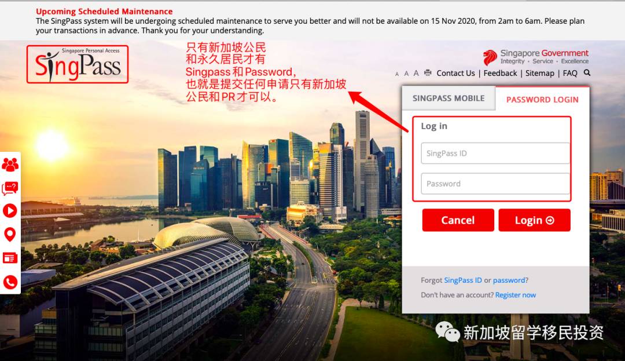Screen dimensions: 625x361
Task: Click the SingPass logo
Action: click(x=78, y=64)
